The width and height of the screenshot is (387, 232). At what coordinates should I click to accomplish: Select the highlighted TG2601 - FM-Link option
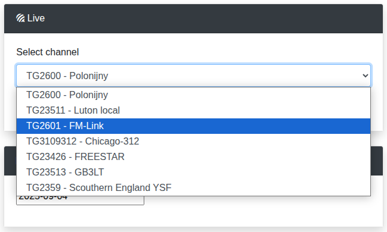pyautogui.click(x=193, y=126)
